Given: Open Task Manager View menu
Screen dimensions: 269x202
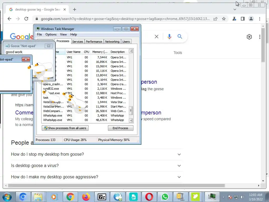Looking at the screenshot, I should 63,34.
